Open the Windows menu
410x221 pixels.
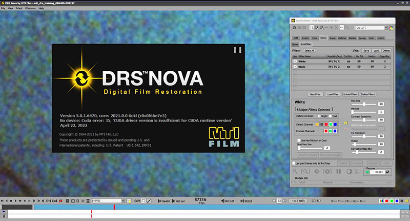tap(30, 8)
